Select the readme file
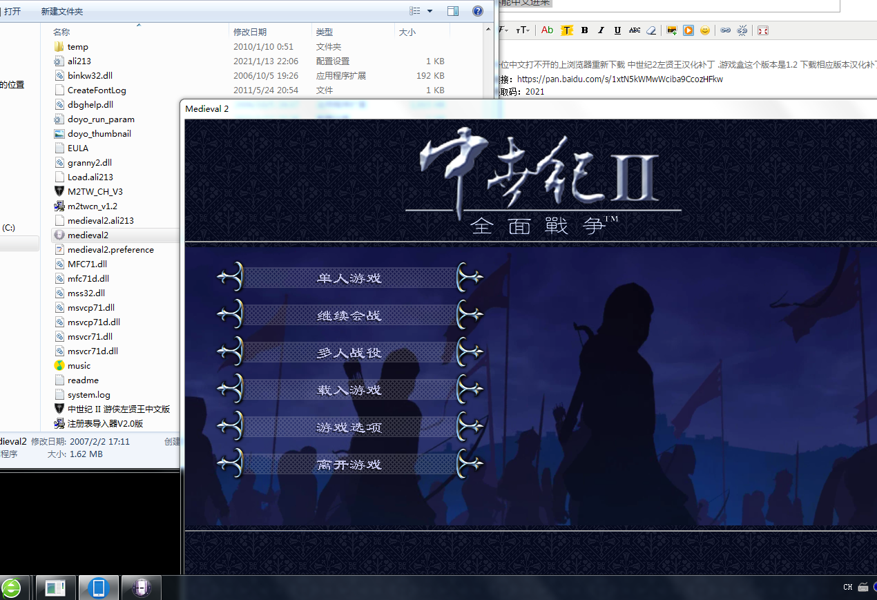 click(77, 380)
